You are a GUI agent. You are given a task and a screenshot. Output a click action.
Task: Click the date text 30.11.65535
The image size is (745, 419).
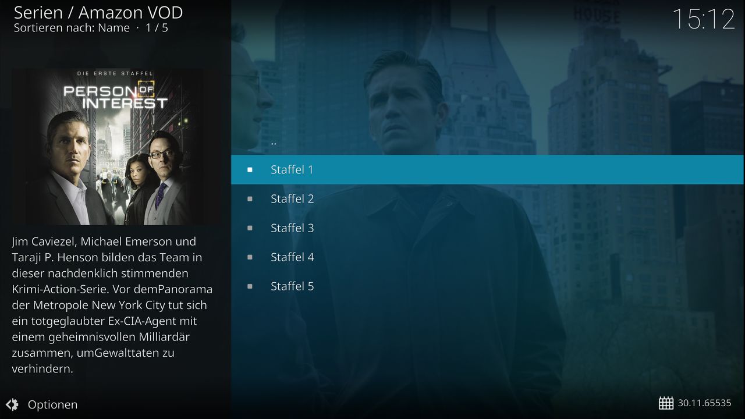[x=704, y=403]
